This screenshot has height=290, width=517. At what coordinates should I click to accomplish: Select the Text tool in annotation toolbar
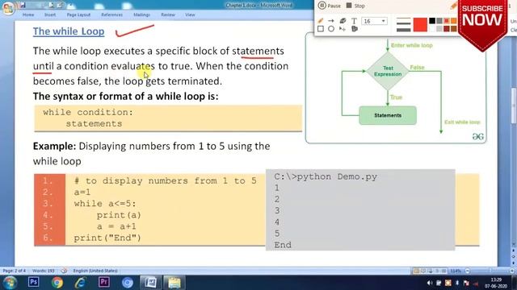click(354, 21)
